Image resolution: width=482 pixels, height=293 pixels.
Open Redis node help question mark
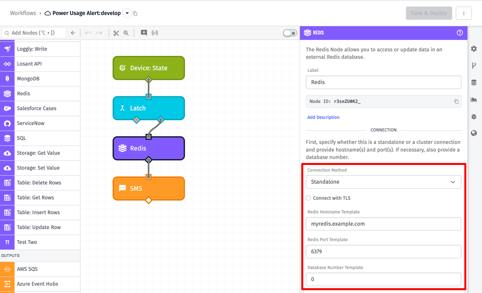(x=460, y=33)
